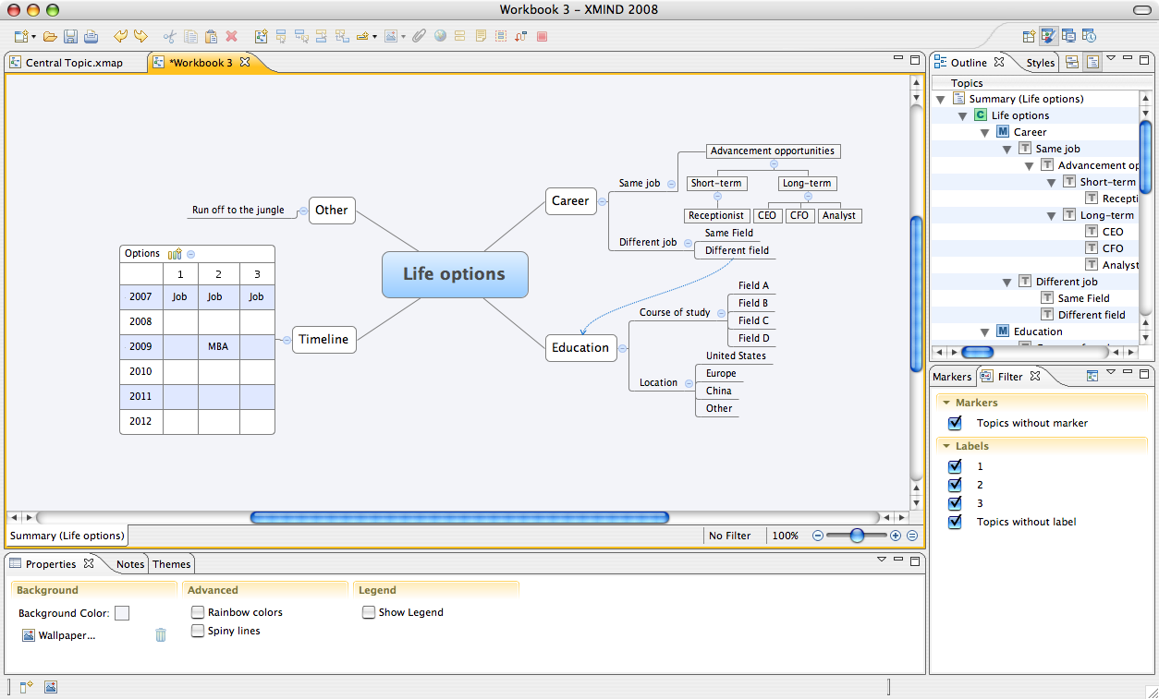Click the Filter panel toolbar icon
This screenshot has height=699, width=1159.
pyautogui.click(x=1092, y=377)
